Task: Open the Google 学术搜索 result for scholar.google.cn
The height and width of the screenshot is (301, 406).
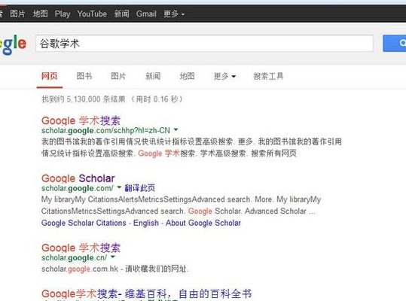Action: 81,248
